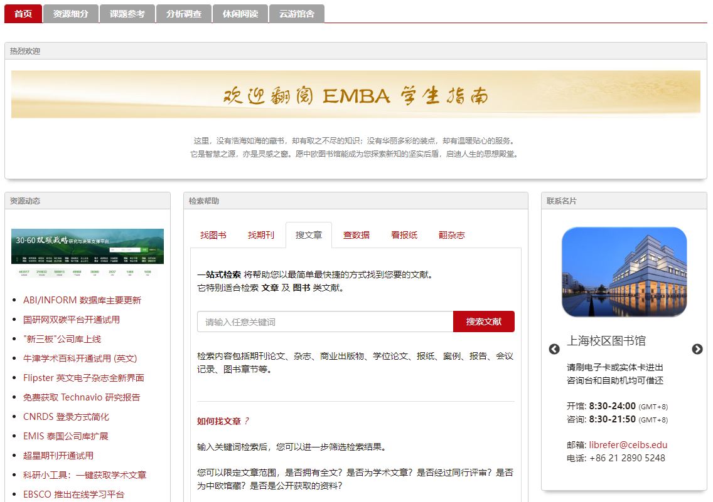Open Flipster 英文电子杂志全新界面 link
The image size is (713, 502).
[x=83, y=378]
